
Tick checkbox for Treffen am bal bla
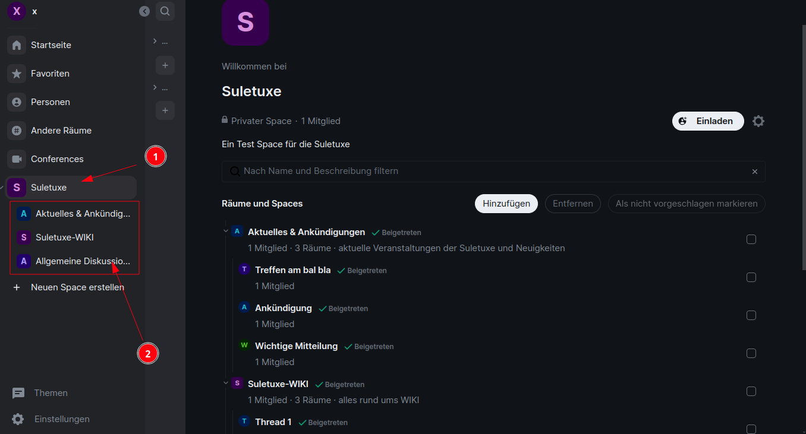[751, 277]
